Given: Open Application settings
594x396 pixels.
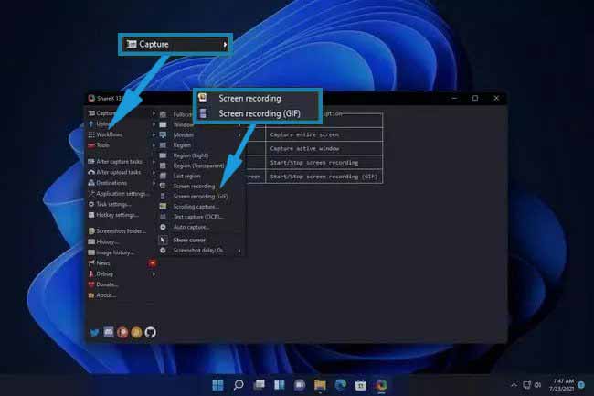Looking at the screenshot, I should coord(122,193).
